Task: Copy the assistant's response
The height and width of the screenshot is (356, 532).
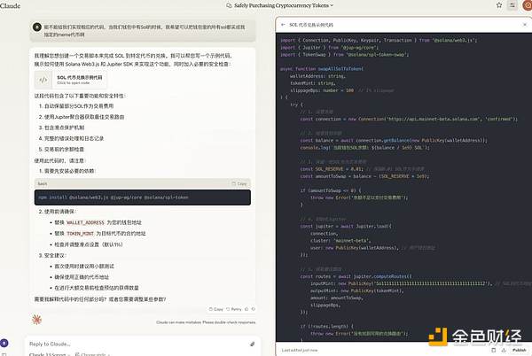Action: [x=216, y=309]
